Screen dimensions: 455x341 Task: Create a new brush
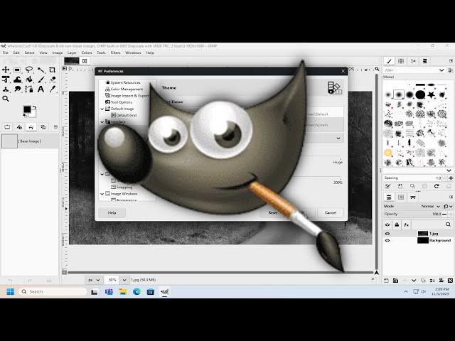tap(400, 186)
